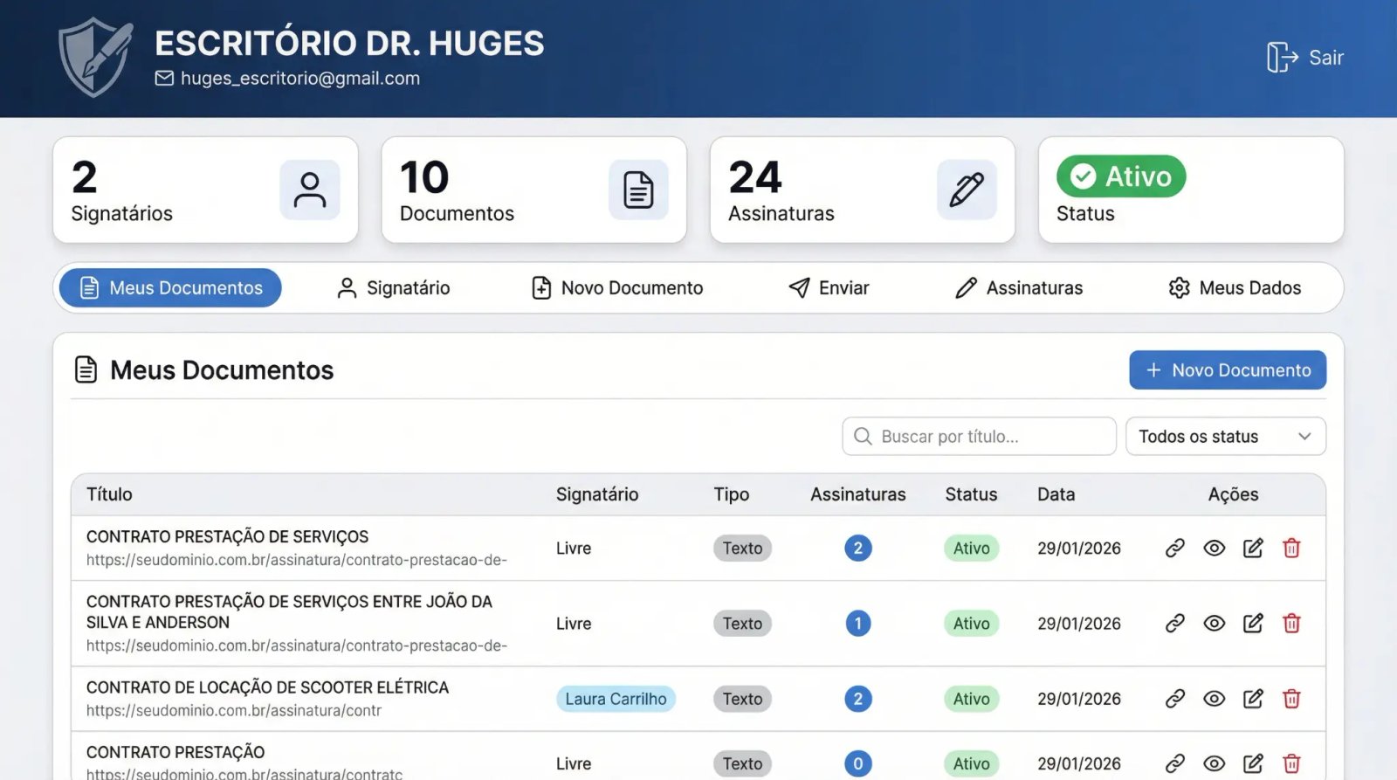Edit the João da Silva e Anderson contract
This screenshot has width=1397, height=780.
pos(1253,624)
